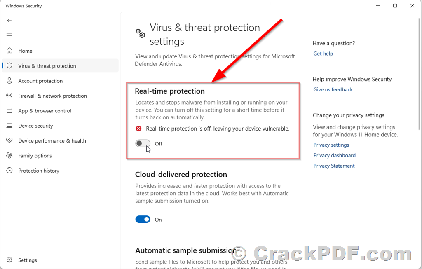Click the Give us feedback link
The width and height of the screenshot is (422, 269).
pyautogui.click(x=333, y=89)
